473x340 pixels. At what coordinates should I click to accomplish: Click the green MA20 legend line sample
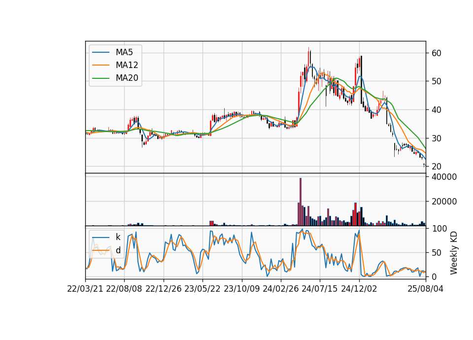pyautogui.click(x=101, y=78)
